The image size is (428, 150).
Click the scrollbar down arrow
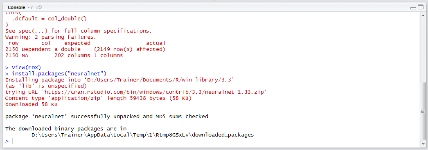coord(423,144)
